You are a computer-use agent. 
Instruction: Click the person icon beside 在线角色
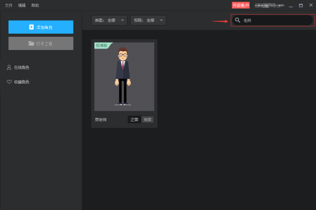9,67
